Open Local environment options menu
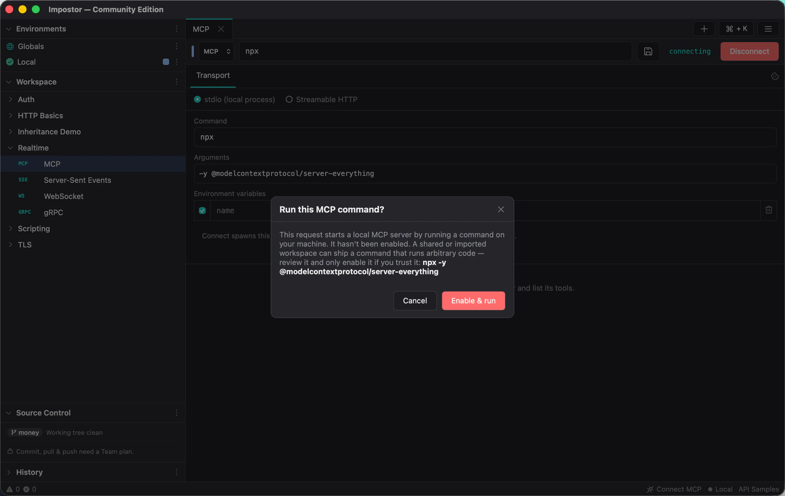785x496 pixels. click(x=177, y=62)
